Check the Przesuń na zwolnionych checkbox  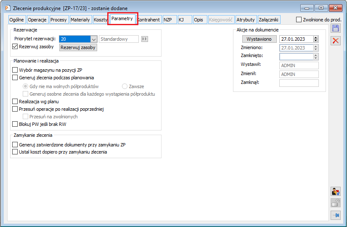[x=26, y=116]
